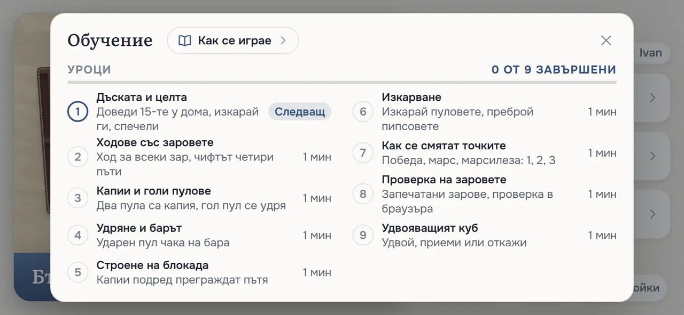Screen dimensions: 684x315
Task: Click the number 9 lesson circle
Action: click(363, 235)
